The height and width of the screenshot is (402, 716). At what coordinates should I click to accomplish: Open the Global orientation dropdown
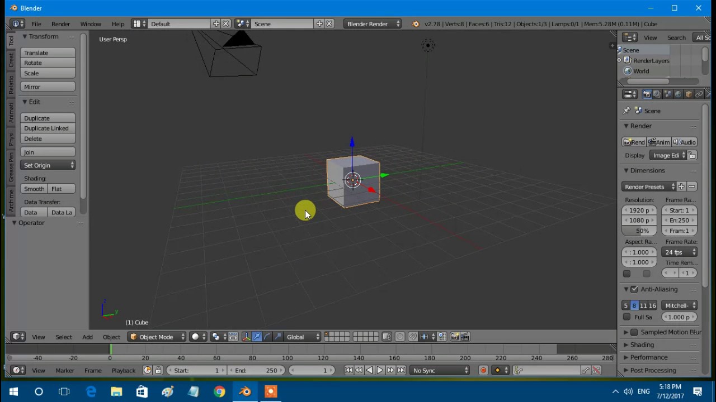pyautogui.click(x=303, y=337)
